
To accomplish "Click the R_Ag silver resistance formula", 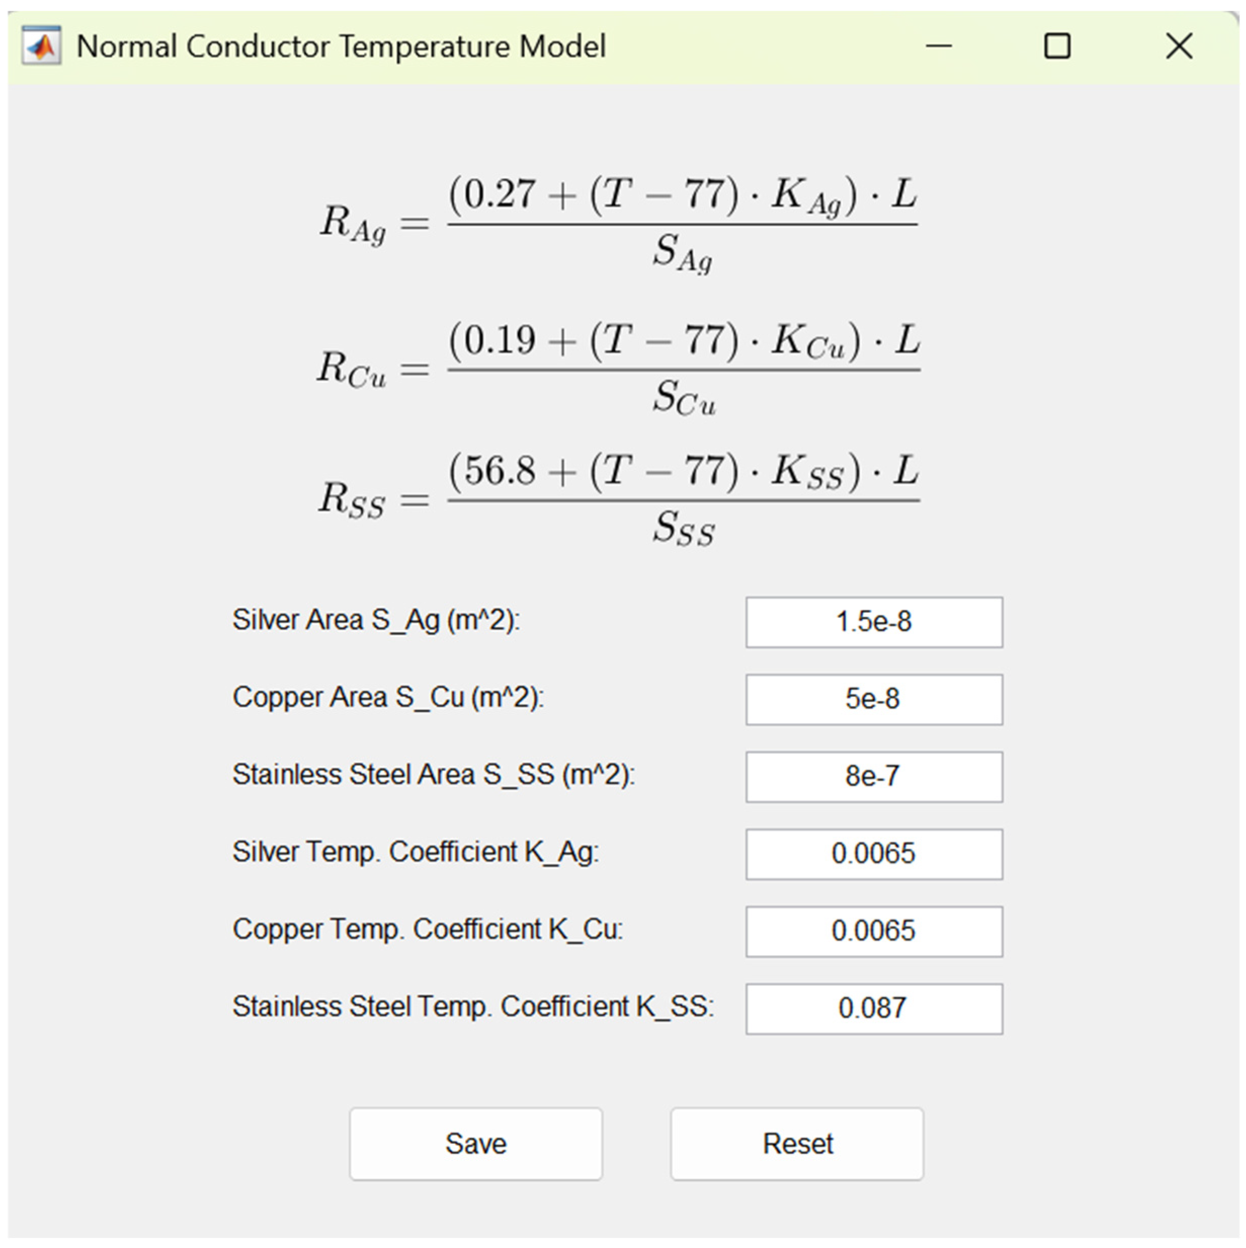I will (618, 224).
